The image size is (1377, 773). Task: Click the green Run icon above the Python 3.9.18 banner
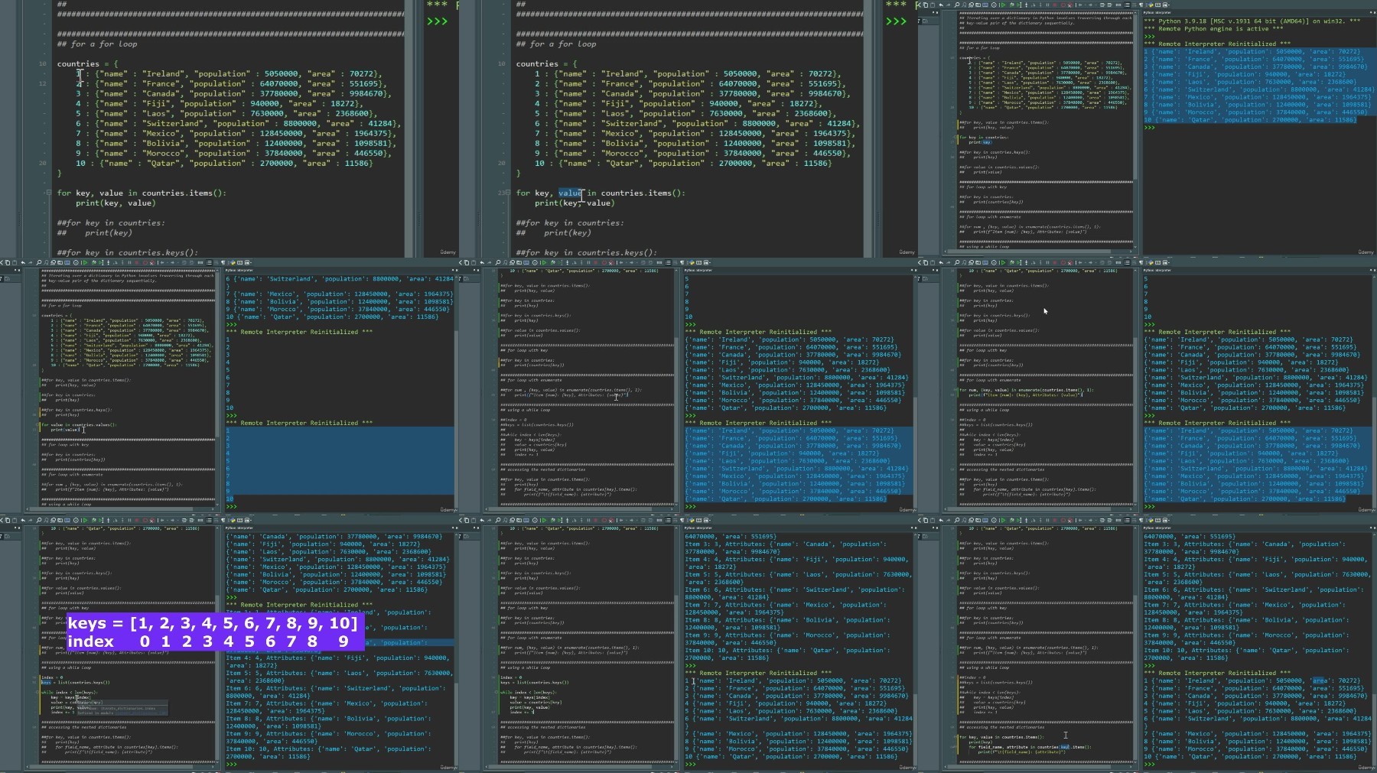pyautogui.click(x=1003, y=5)
